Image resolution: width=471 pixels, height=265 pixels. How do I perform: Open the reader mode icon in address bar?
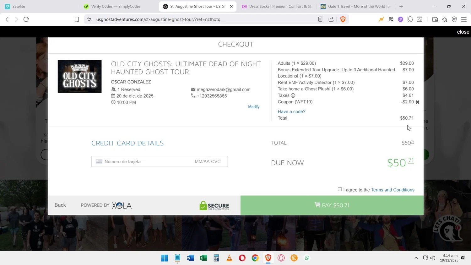[320, 19]
